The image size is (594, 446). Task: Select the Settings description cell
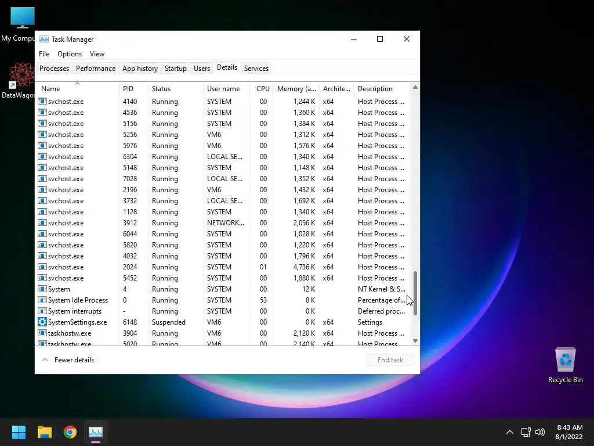pos(370,322)
